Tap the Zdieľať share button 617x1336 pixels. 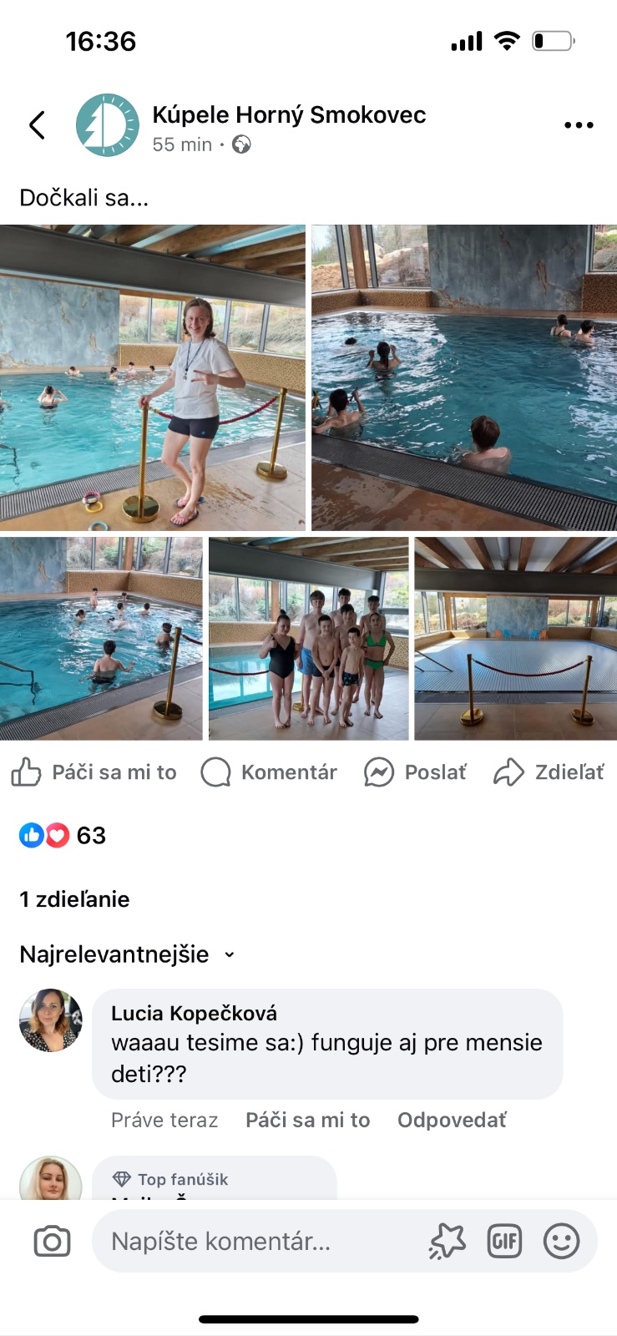coord(549,772)
